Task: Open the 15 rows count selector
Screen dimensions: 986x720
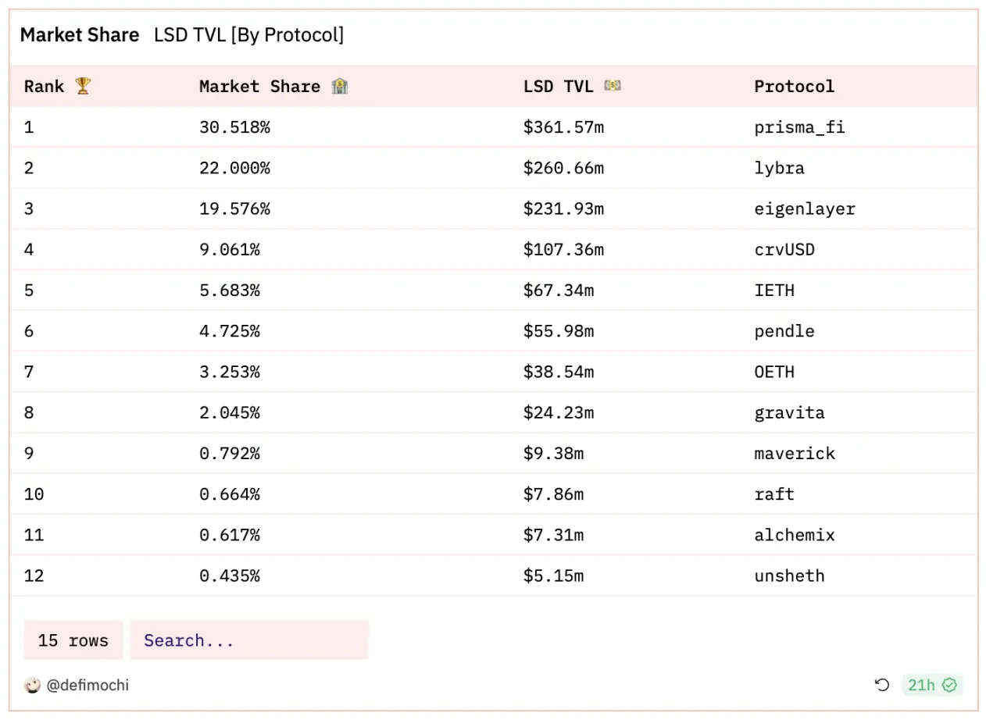Action: (x=73, y=640)
